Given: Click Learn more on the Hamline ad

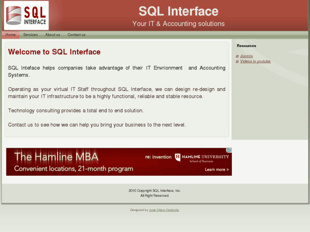Looking at the screenshot, I should point(217,169).
